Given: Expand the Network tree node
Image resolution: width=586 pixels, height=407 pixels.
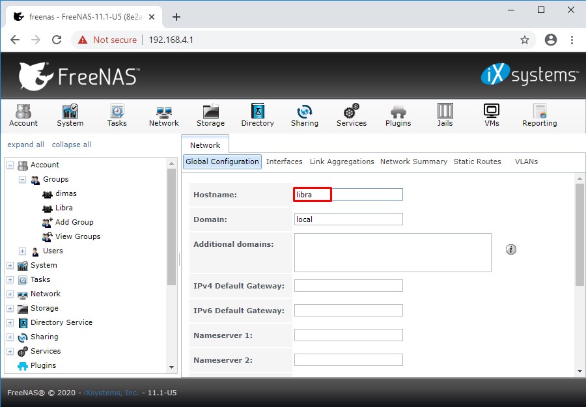Looking at the screenshot, I should pos(10,294).
